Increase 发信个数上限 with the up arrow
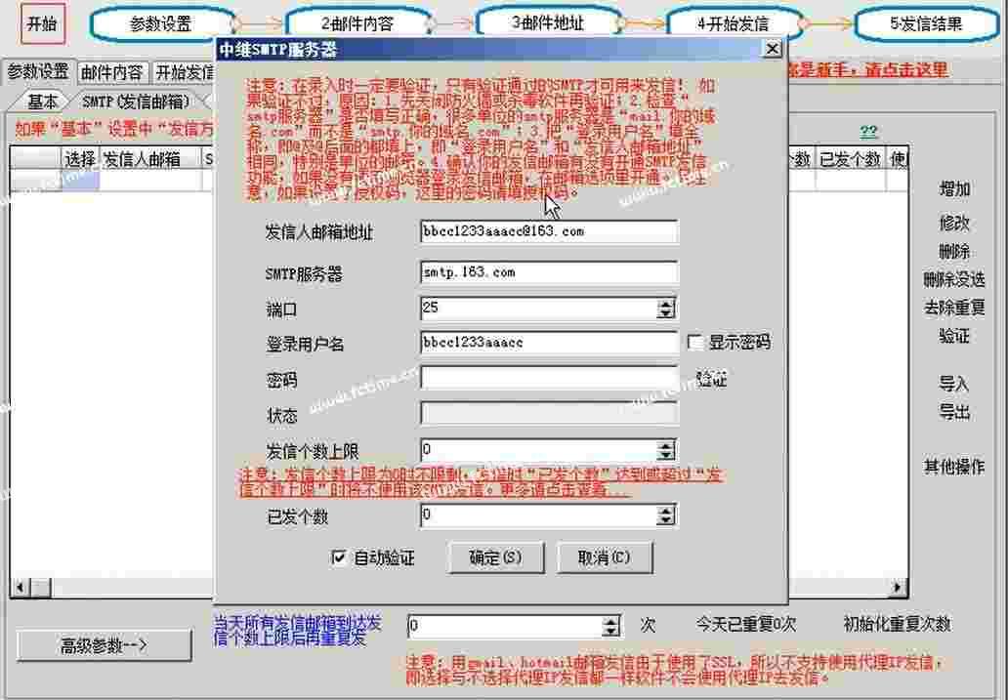Image resolution: width=1008 pixels, height=700 pixels. 666,445
